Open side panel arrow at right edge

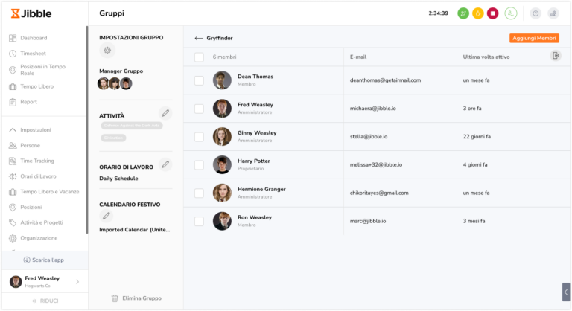tap(566, 292)
